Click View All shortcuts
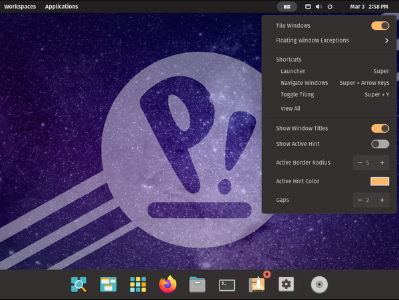Viewport: 399px width, 300px height. 291,108
